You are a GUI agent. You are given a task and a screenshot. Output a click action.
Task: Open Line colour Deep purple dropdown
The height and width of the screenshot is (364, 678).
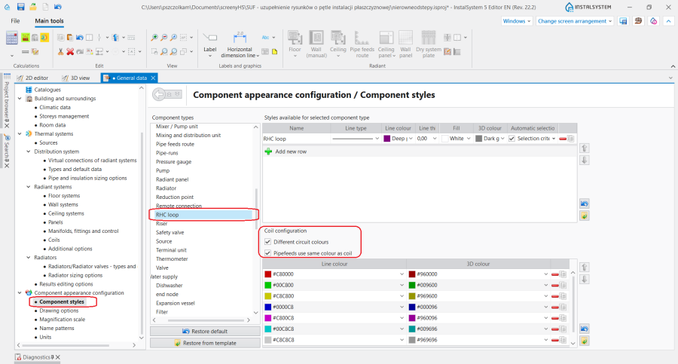click(411, 139)
